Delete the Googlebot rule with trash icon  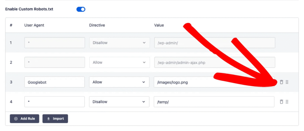(x=281, y=82)
